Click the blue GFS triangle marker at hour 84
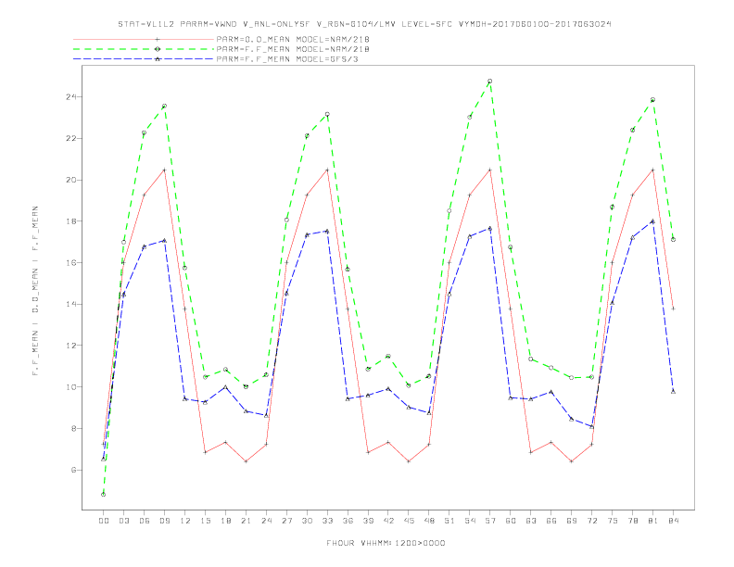The height and width of the screenshot is (567, 734). 673,391
